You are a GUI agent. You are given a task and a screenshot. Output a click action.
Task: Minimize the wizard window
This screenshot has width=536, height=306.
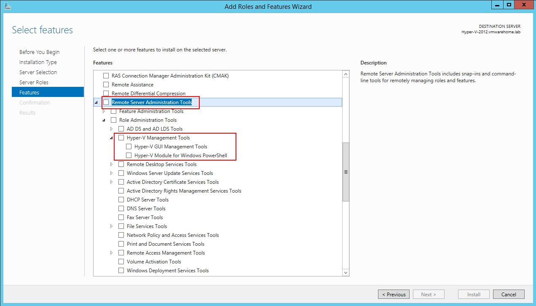click(x=498, y=5)
